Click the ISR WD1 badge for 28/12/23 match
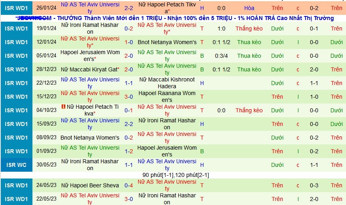The image size is (346, 205). coord(16,69)
